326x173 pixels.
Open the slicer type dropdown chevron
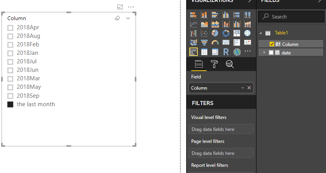coord(128,18)
